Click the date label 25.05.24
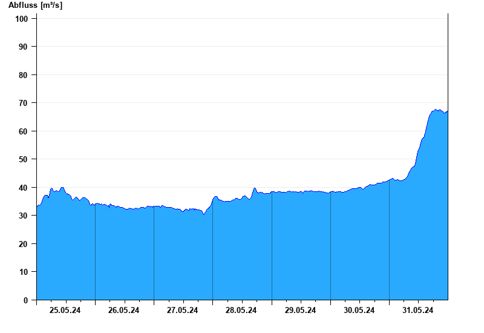This screenshot has width=484, height=333. pos(65,310)
